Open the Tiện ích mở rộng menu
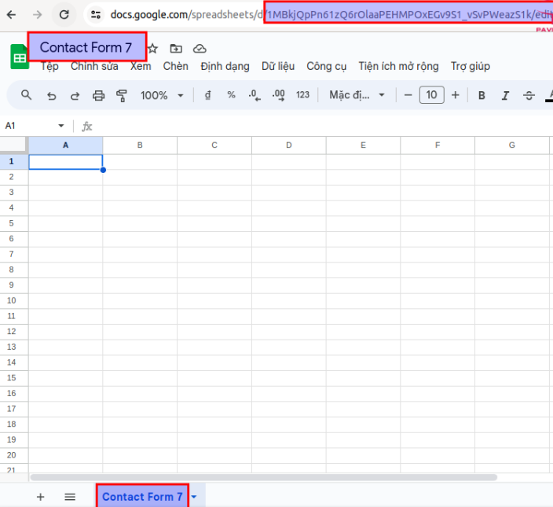 (397, 66)
